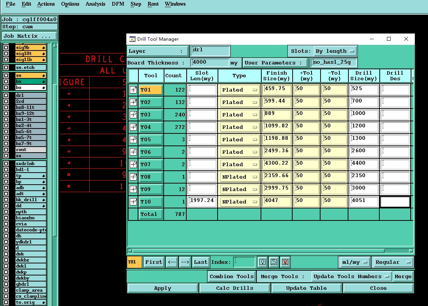Toggle cvia layer checkbox

point(6,223)
